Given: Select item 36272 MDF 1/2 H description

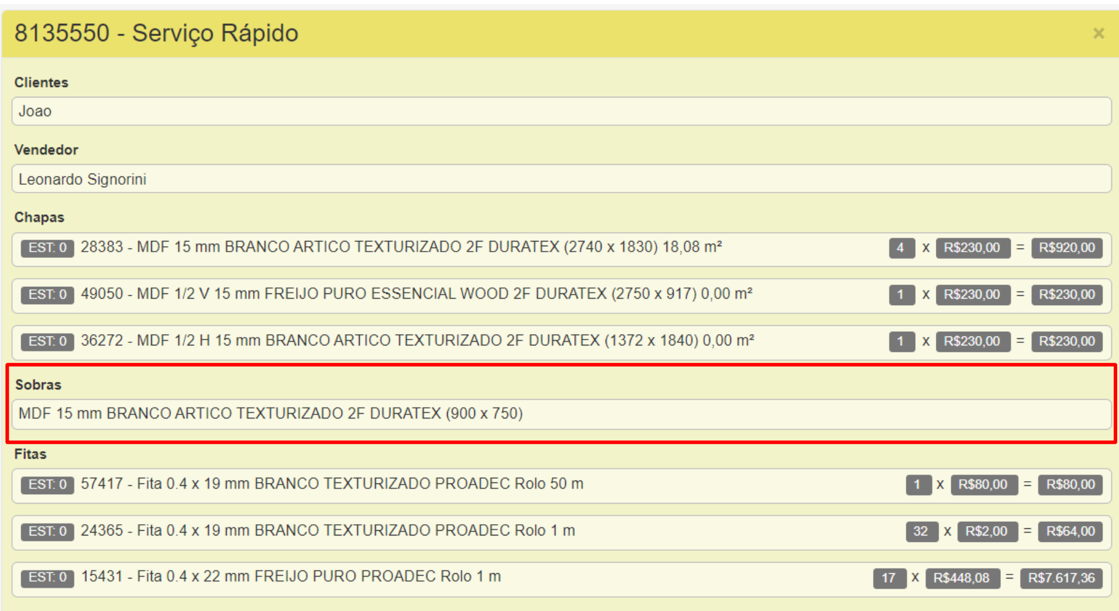Looking at the screenshot, I should [x=417, y=340].
